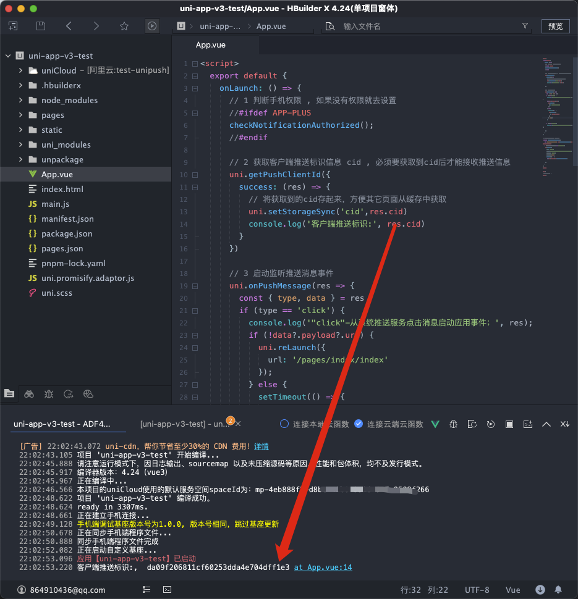Click the account 864910436@qq.com in status bar

[61, 590]
